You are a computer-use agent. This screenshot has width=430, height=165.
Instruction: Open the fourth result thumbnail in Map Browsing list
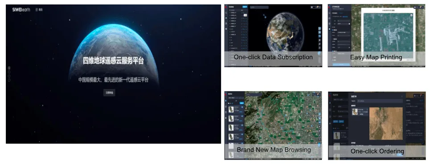(231, 137)
